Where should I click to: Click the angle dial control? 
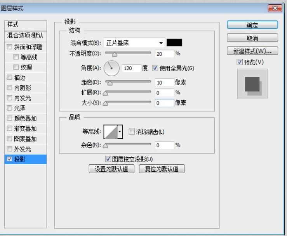[x=111, y=68]
